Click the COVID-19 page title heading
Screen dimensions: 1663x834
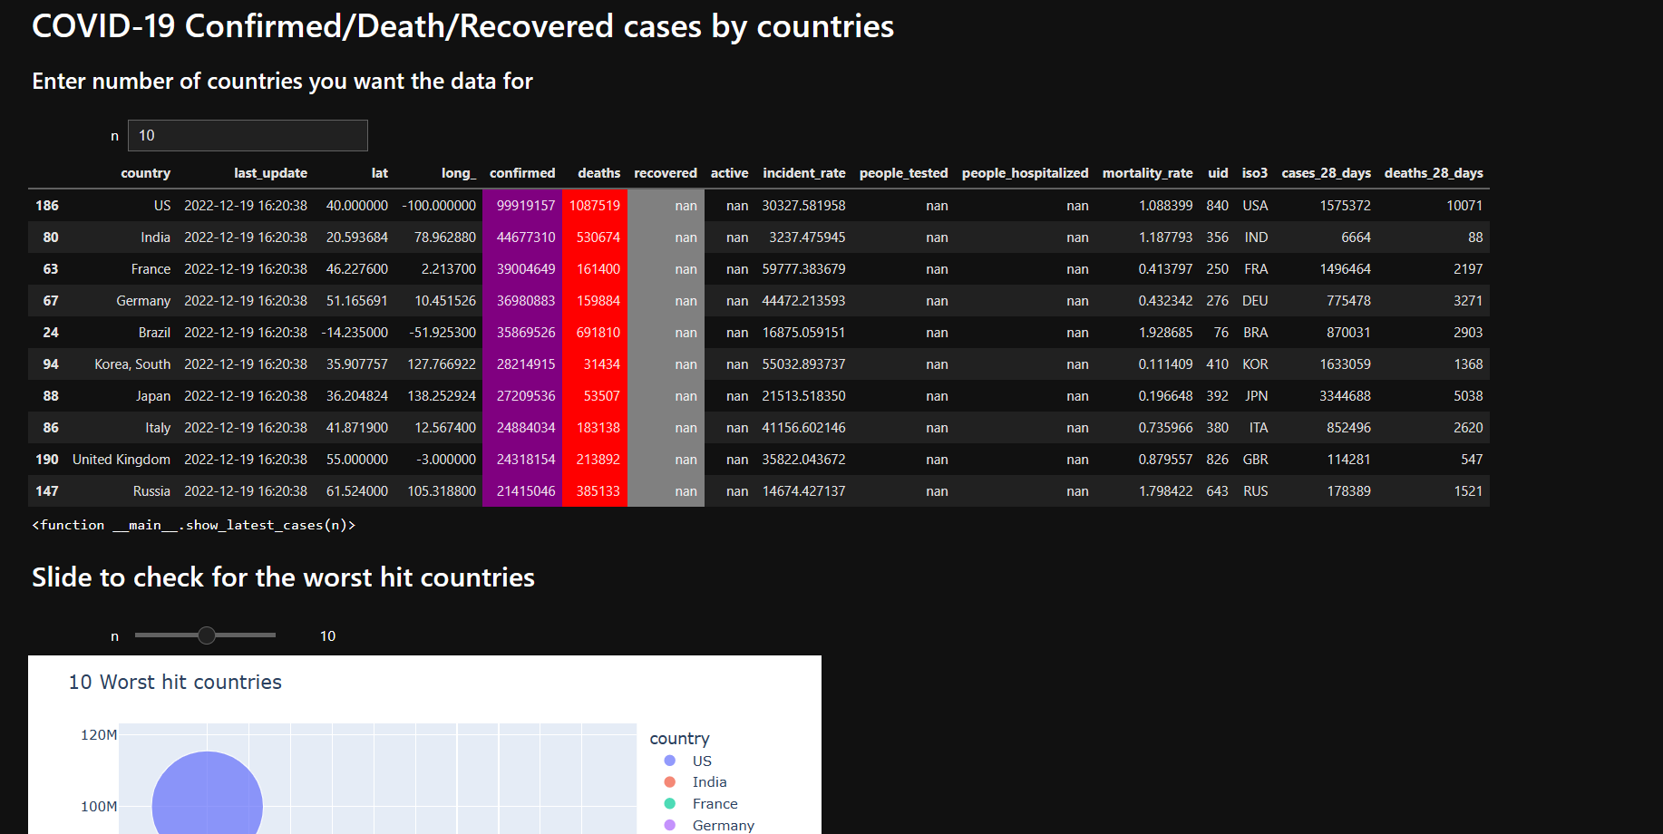[x=462, y=26]
